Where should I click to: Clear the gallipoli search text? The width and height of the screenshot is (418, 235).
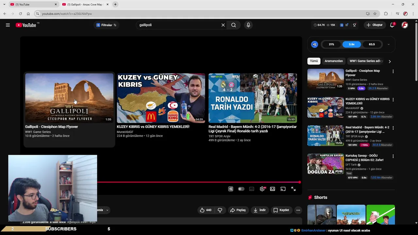(223, 25)
